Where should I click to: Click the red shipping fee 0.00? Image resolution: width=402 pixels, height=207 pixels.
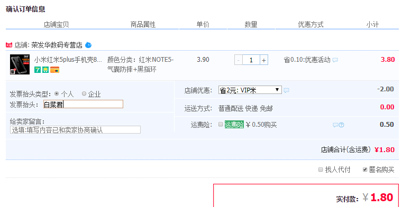[387, 107]
